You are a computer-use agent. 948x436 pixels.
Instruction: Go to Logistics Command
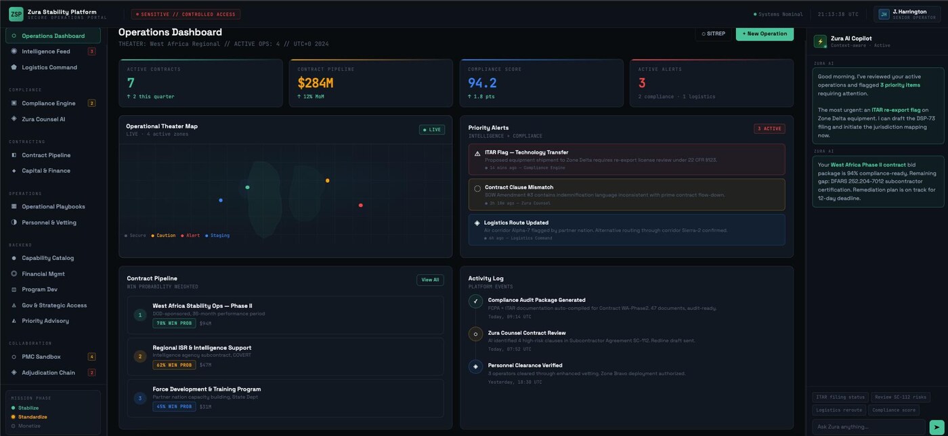[x=53, y=67]
